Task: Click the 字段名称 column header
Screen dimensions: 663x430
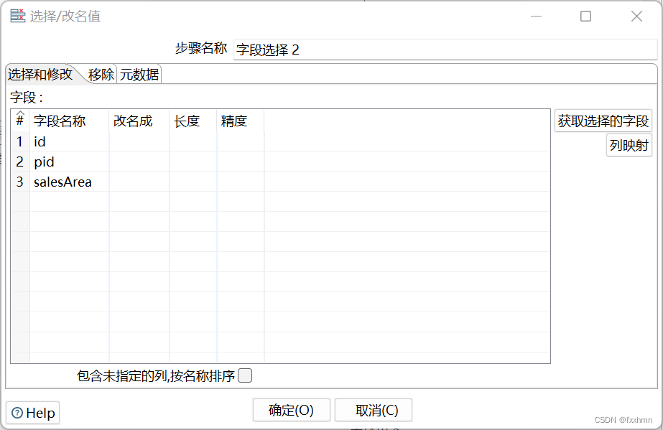Action: [x=70, y=121]
